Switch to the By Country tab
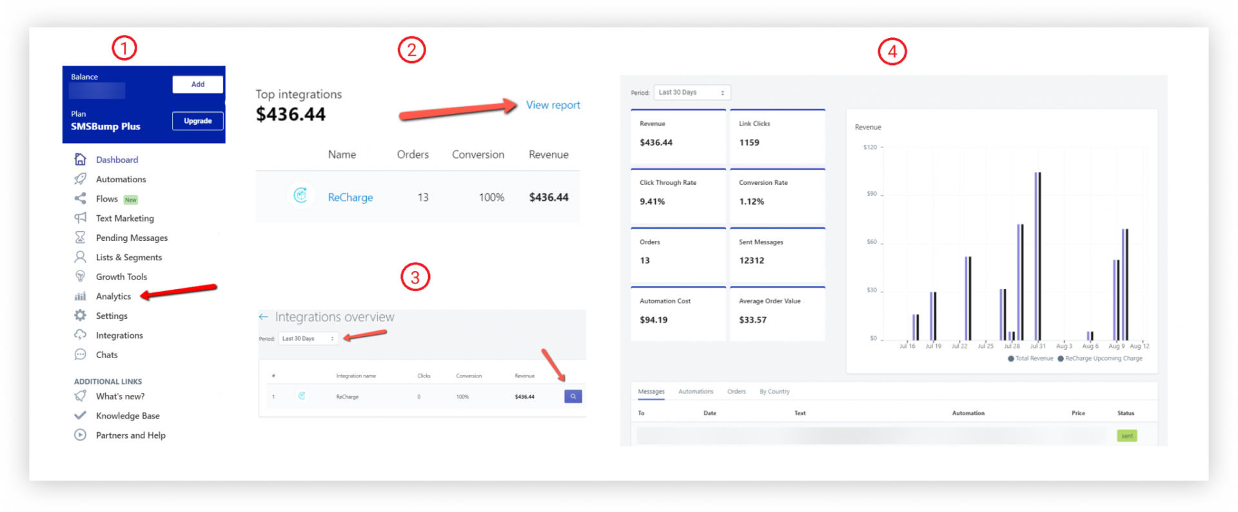The image size is (1238, 512). [x=774, y=392]
